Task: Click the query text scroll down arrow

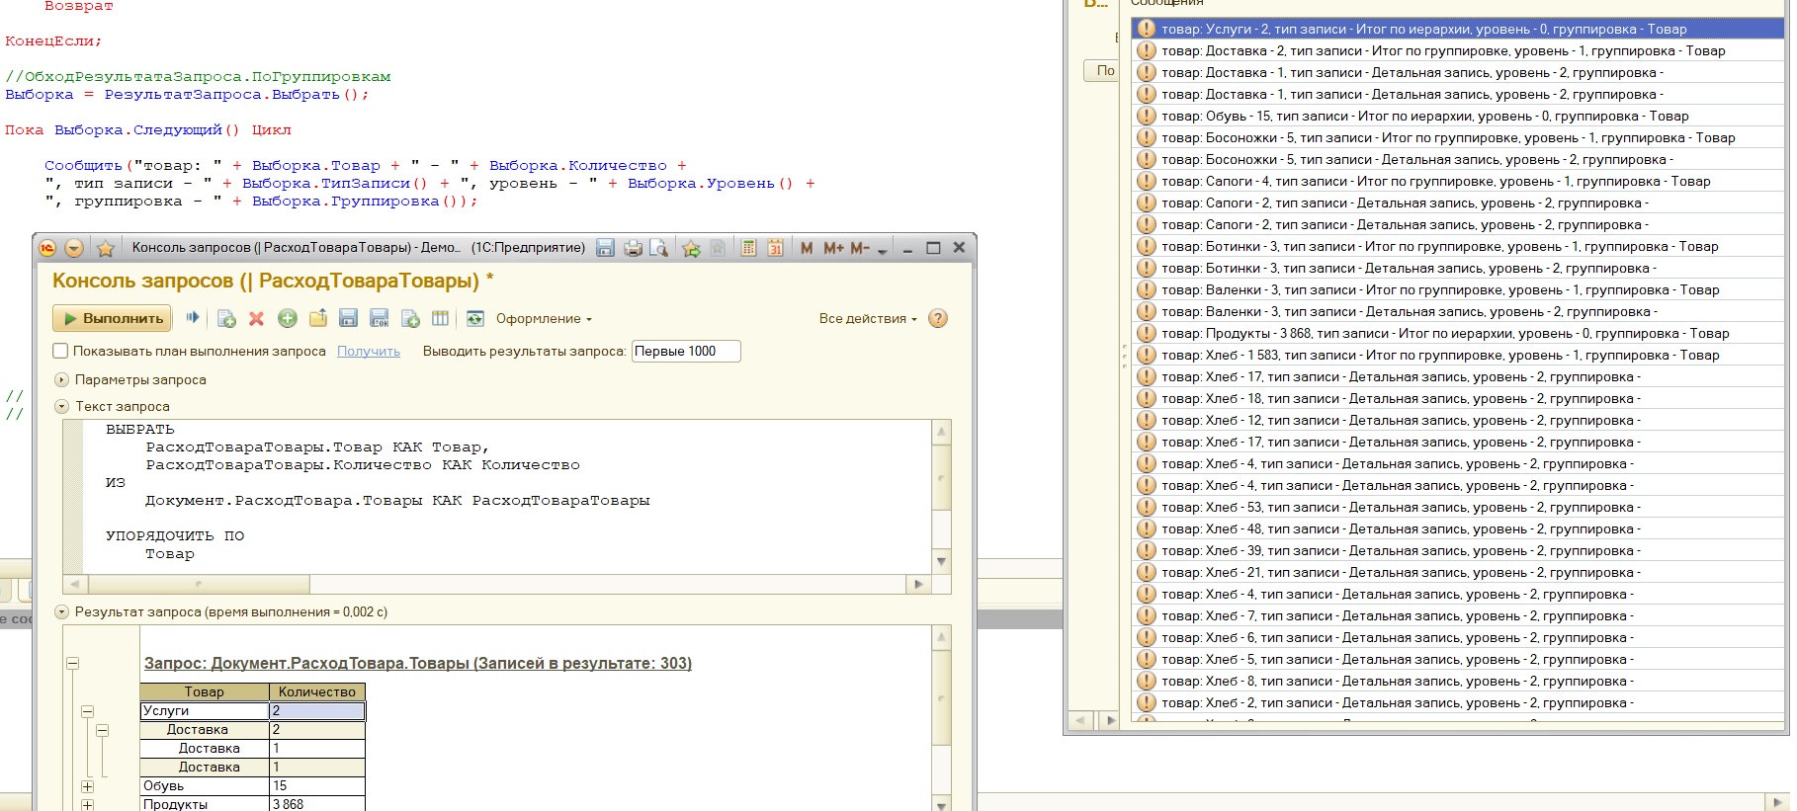Action: (941, 561)
